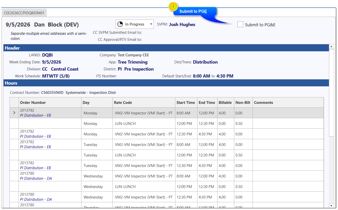Viewport: 338px width, 210px height.
Task: Click the In Progress pie-chart status icon
Action: [120, 24]
